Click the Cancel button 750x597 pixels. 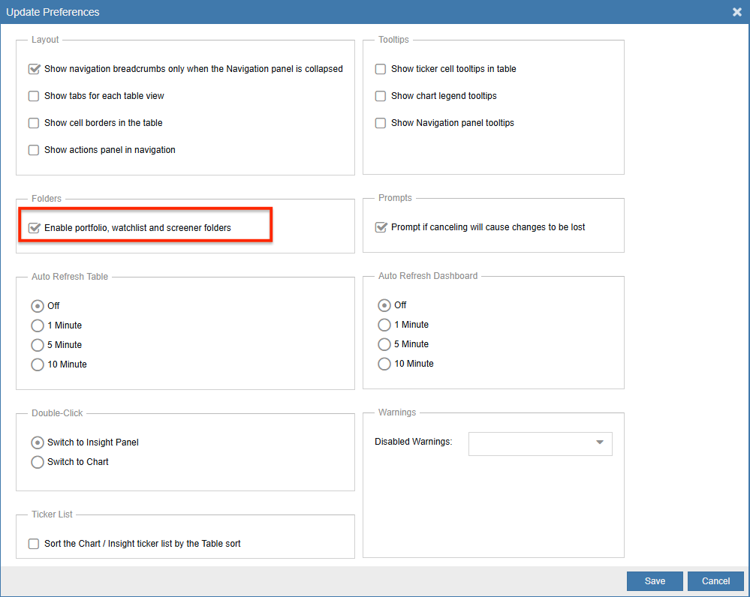[x=715, y=581]
